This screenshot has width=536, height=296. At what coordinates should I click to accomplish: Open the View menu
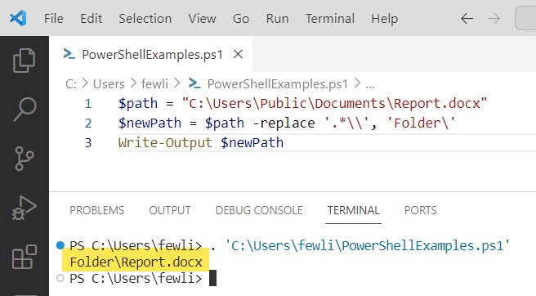(x=202, y=19)
